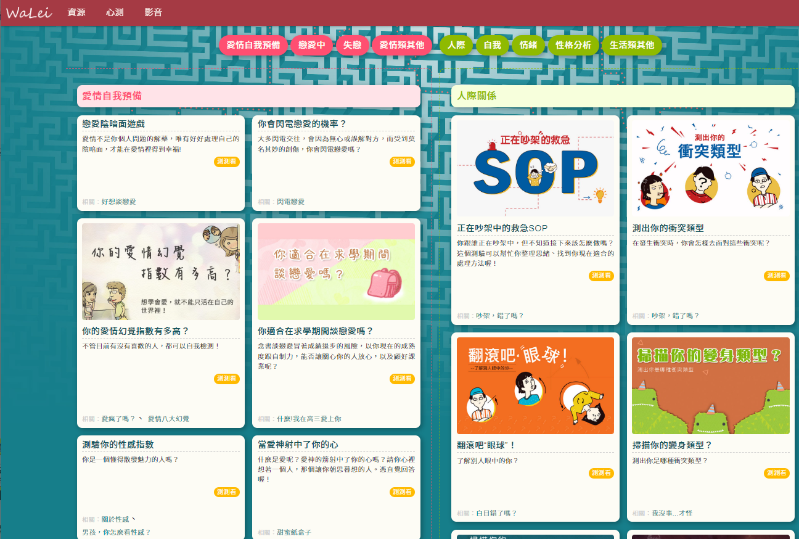Viewport: 799px width, 539px height.
Task: Open the 測驗你的性感指數 title link
Action: (x=118, y=445)
